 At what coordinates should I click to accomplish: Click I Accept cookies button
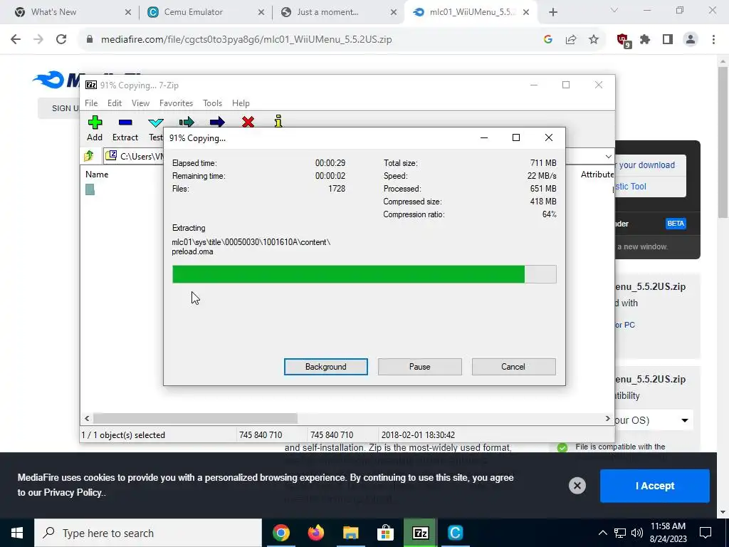(x=655, y=486)
